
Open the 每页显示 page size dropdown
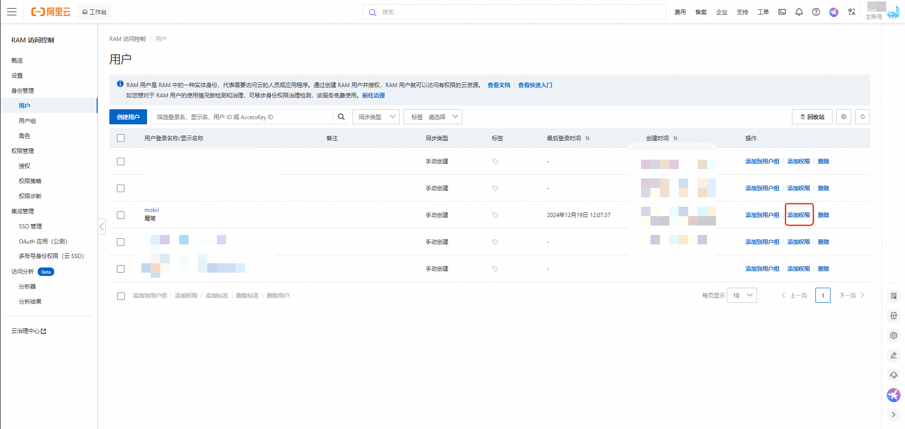[742, 295]
